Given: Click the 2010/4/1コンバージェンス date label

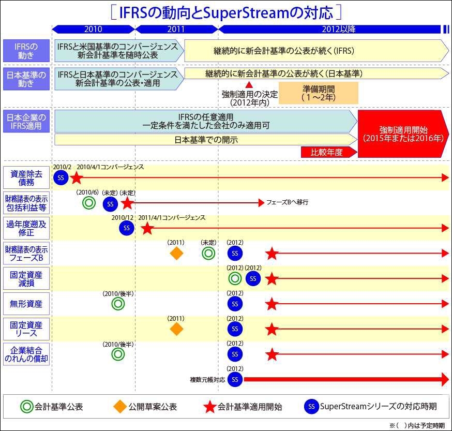Looking at the screenshot, I should (110, 167).
